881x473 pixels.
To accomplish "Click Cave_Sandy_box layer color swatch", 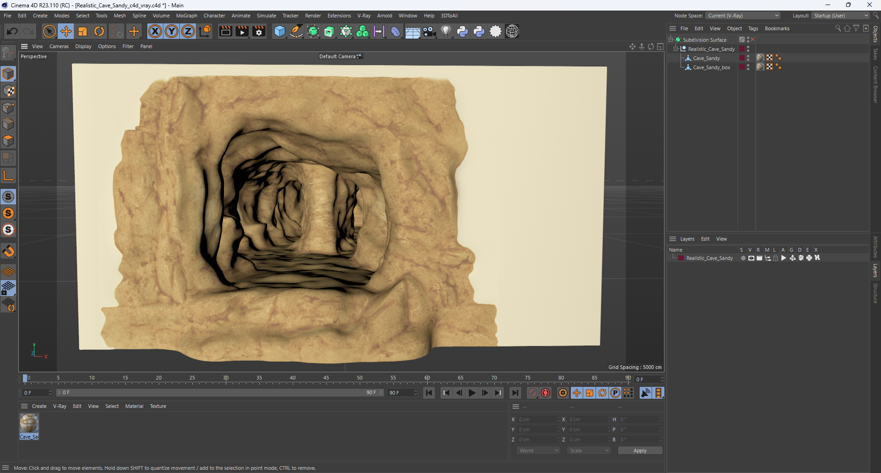I will 742,67.
